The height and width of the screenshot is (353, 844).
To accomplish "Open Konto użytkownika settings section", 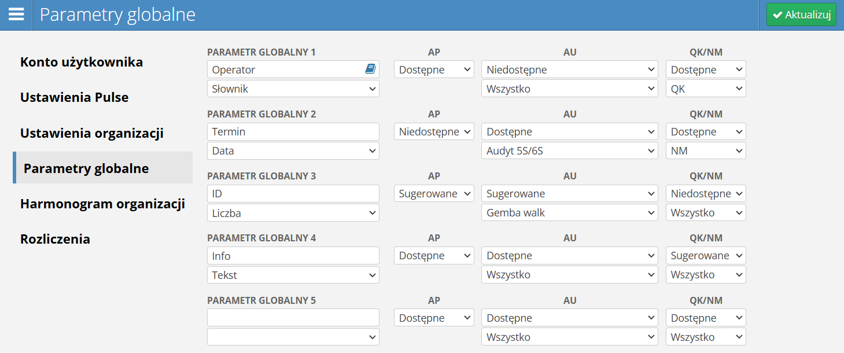I will 82,62.
